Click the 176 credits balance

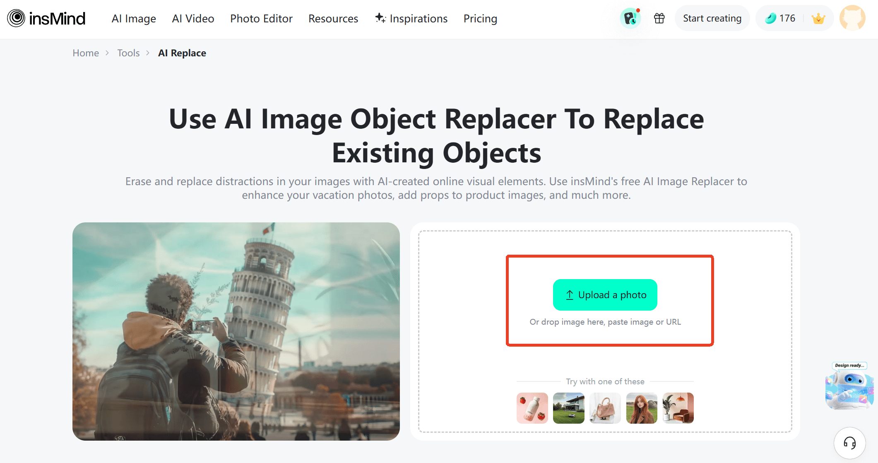tap(780, 18)
